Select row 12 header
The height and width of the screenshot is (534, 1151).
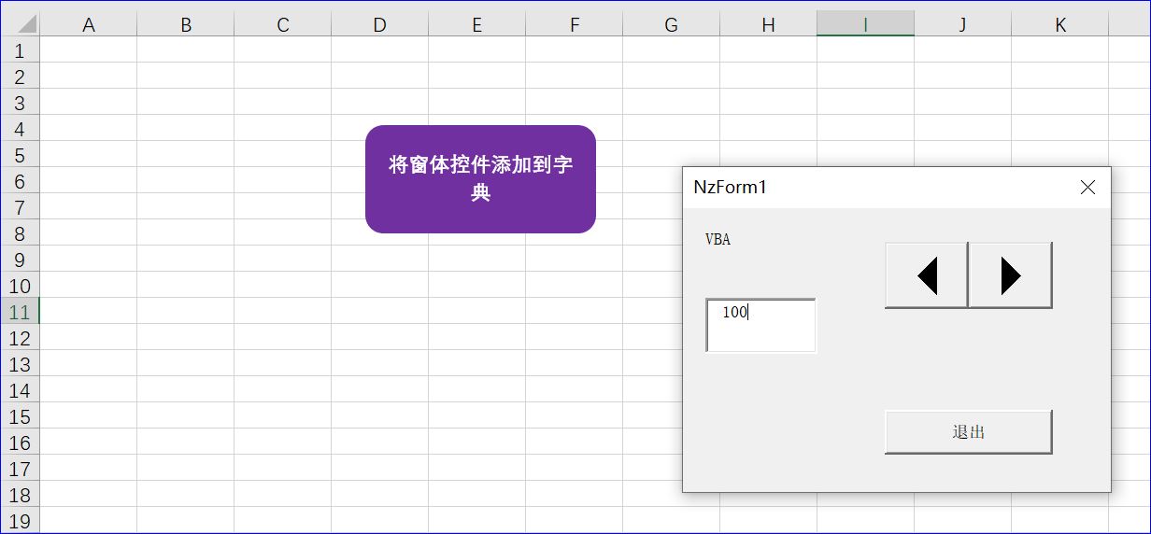click(x=20, y=337)
